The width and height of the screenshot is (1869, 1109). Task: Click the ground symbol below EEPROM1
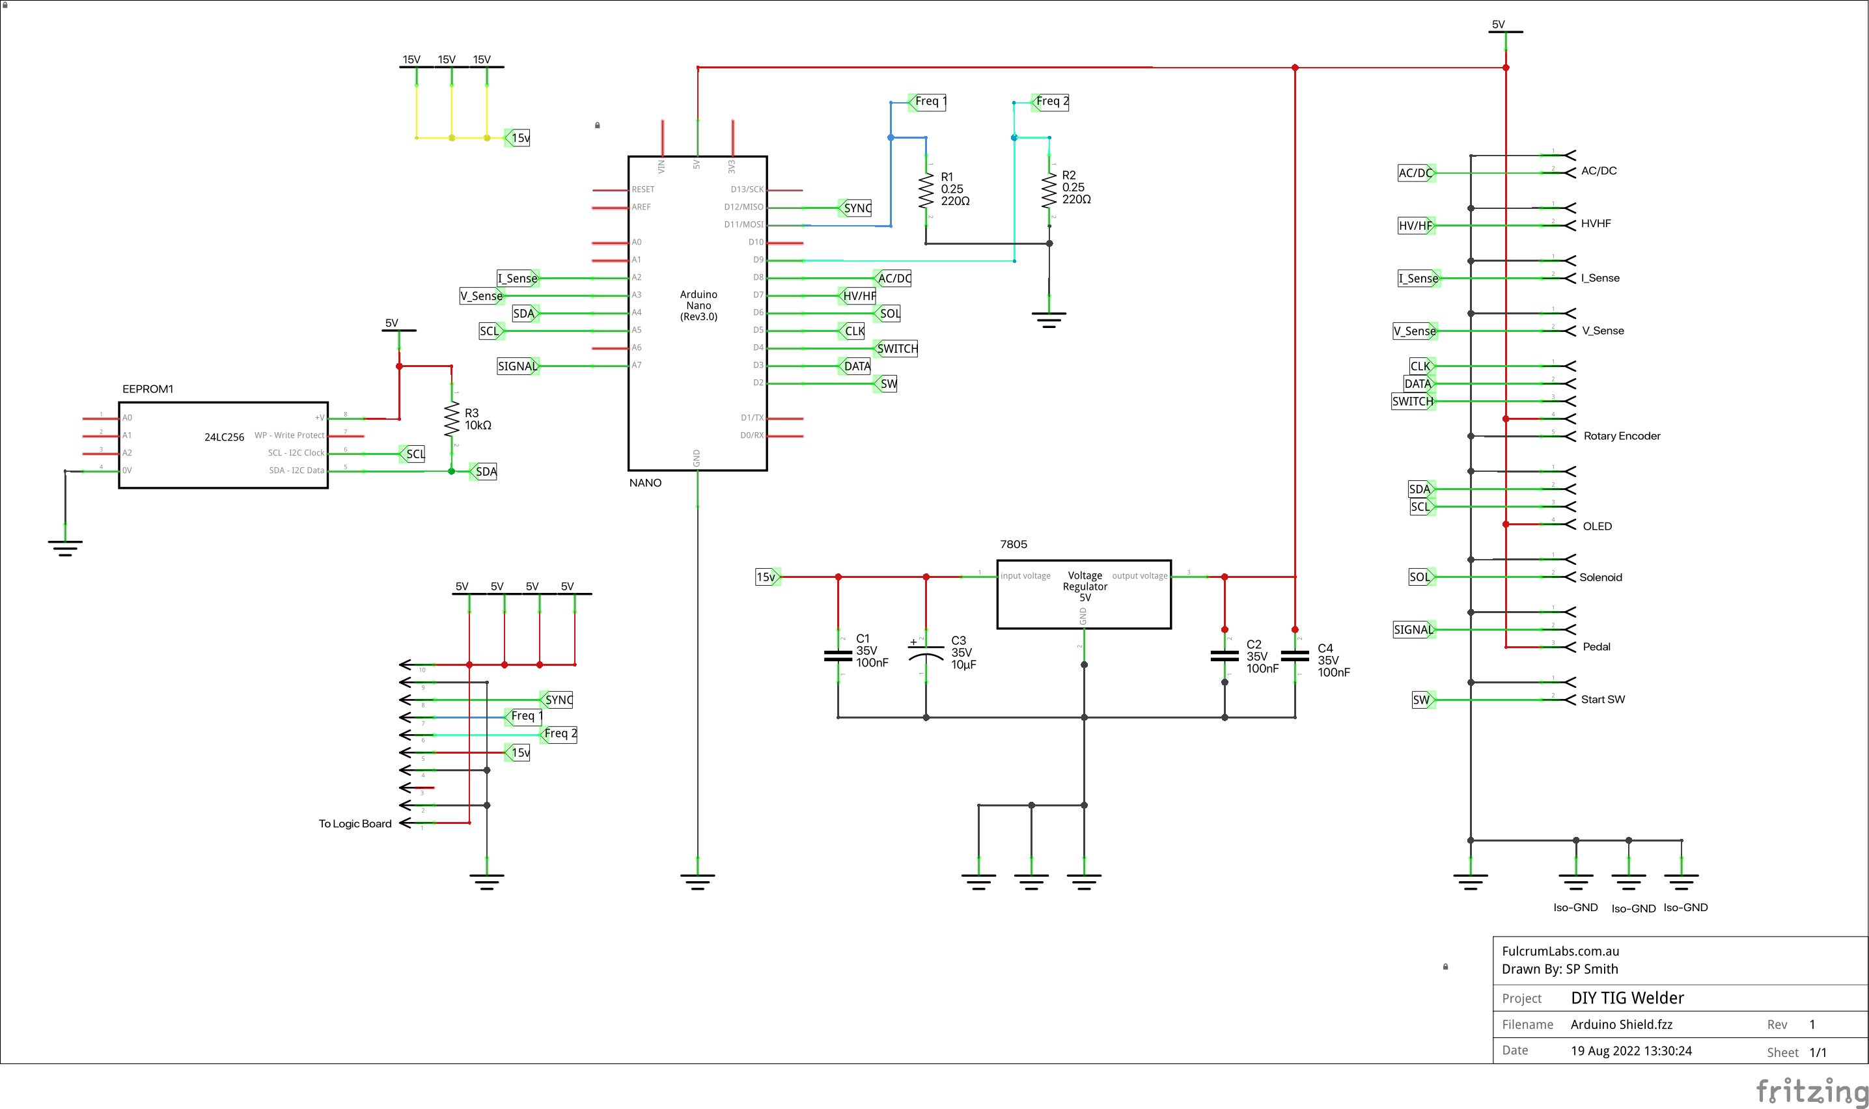click(65, 548)
